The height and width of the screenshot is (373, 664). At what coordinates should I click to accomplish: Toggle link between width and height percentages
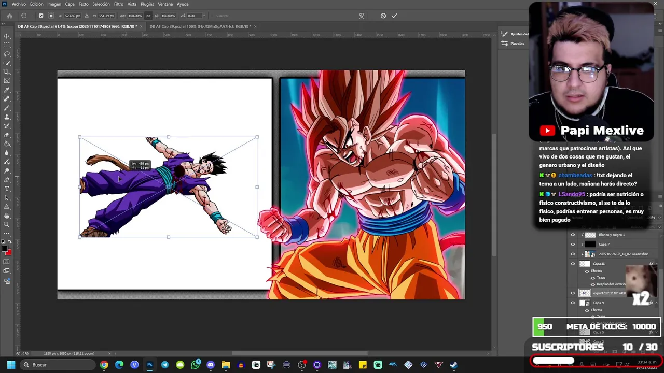(148, 16)
